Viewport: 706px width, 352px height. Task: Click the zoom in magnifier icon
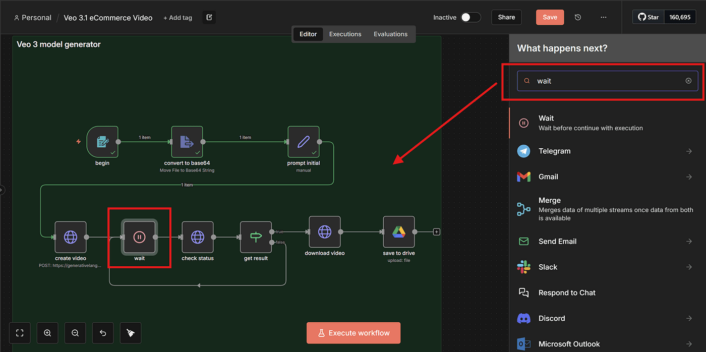pos(47,333)
